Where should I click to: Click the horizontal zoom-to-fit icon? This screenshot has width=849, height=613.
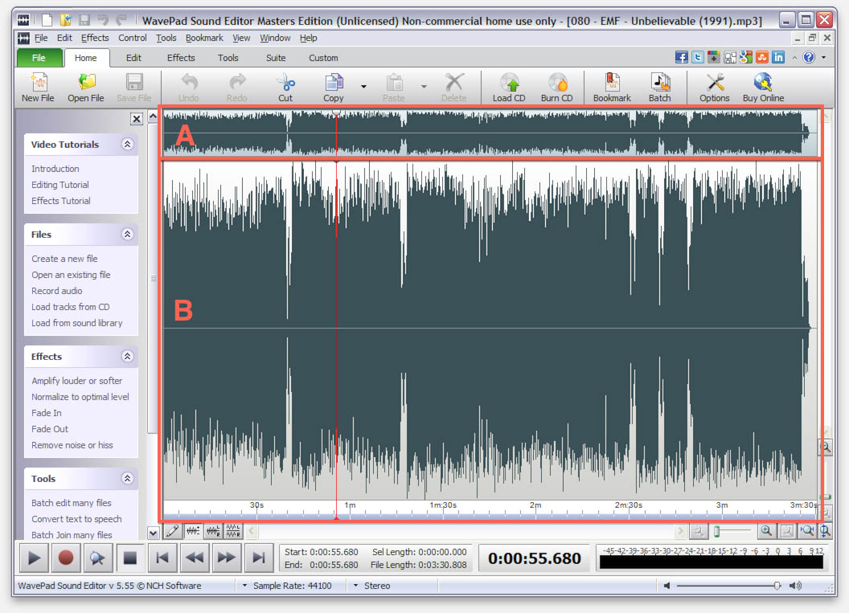pyautogui.click(x=806, y=531)
